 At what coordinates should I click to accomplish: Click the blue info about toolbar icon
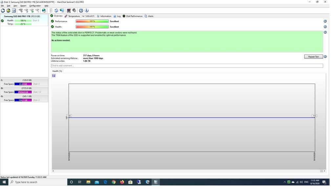[x=87, y=11]
